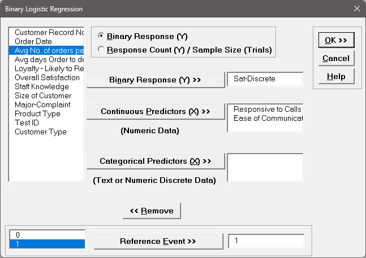Select value 0 in reference event list

click(47, 234)
